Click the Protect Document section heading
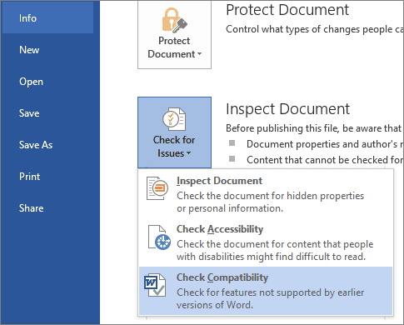The width and height of the screenshot is (404, 325). [287, 10]
